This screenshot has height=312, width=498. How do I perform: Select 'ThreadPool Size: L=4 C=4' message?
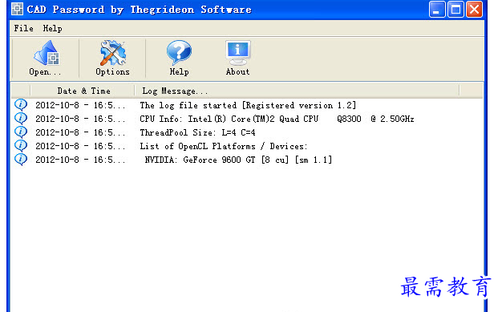coord(197,132)
